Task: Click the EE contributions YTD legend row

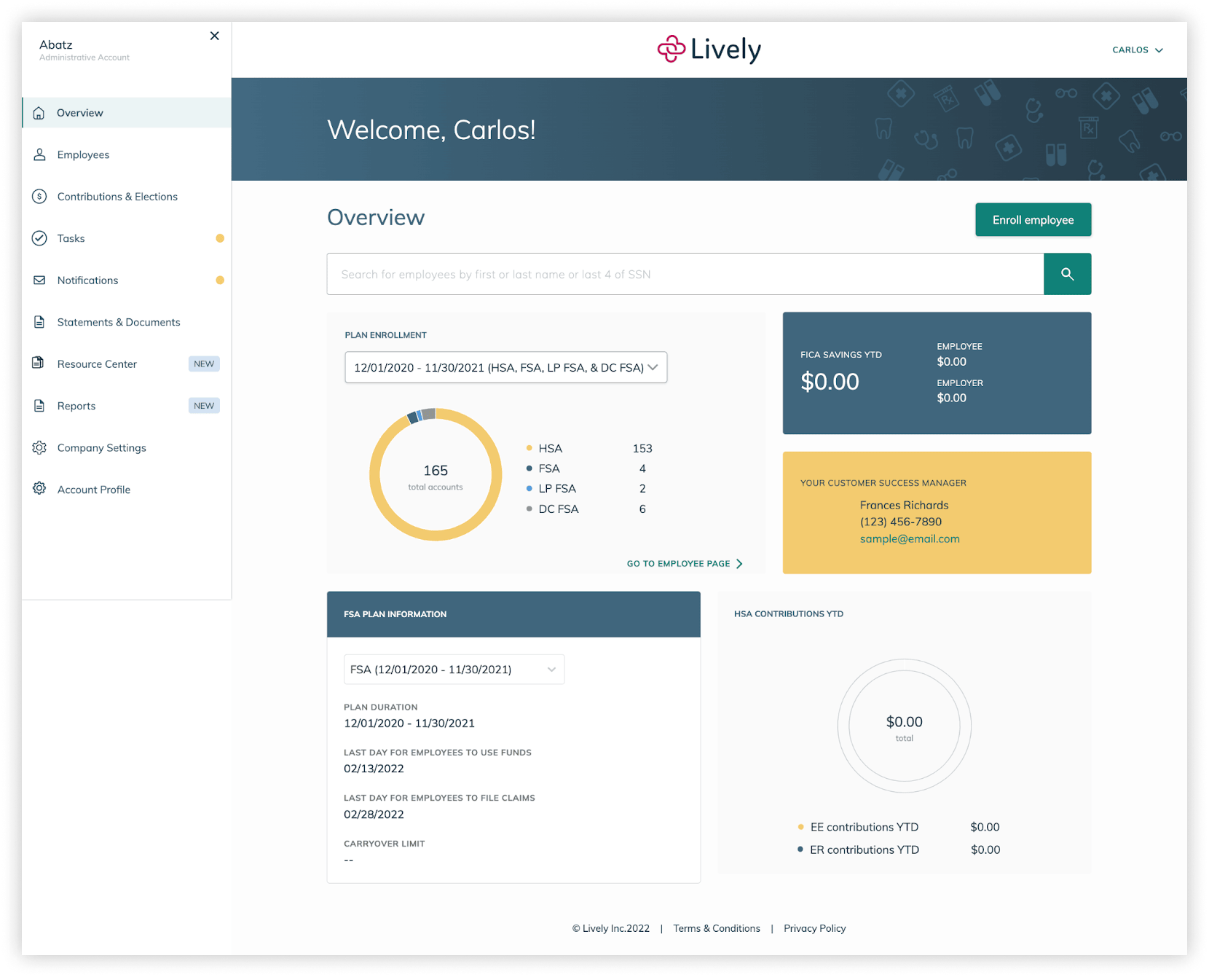Action: (x=899, y=827)
